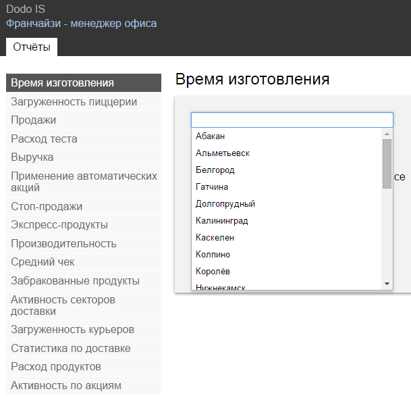This screenshot has width=411, height=398.
Task: Click the city list scrollbar thumb
Action: point(387,164)
